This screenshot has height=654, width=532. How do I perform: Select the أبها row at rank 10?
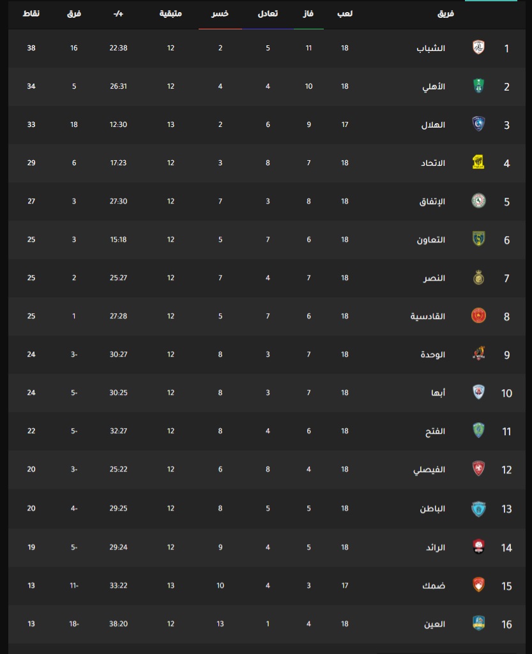267,393
